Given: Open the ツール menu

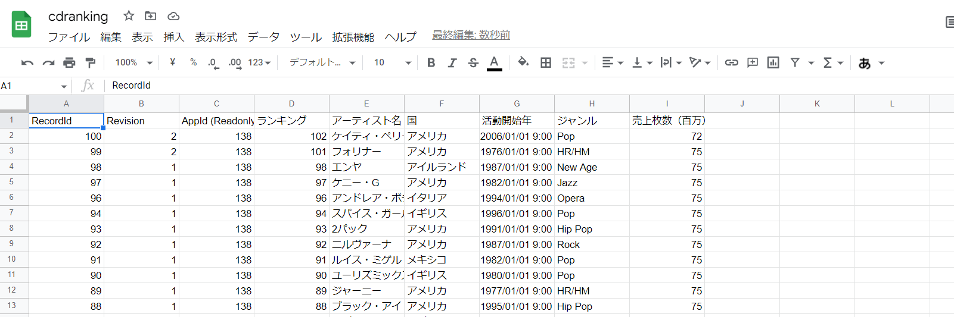Looking at the screenshot, I should [x=306, y=37].
